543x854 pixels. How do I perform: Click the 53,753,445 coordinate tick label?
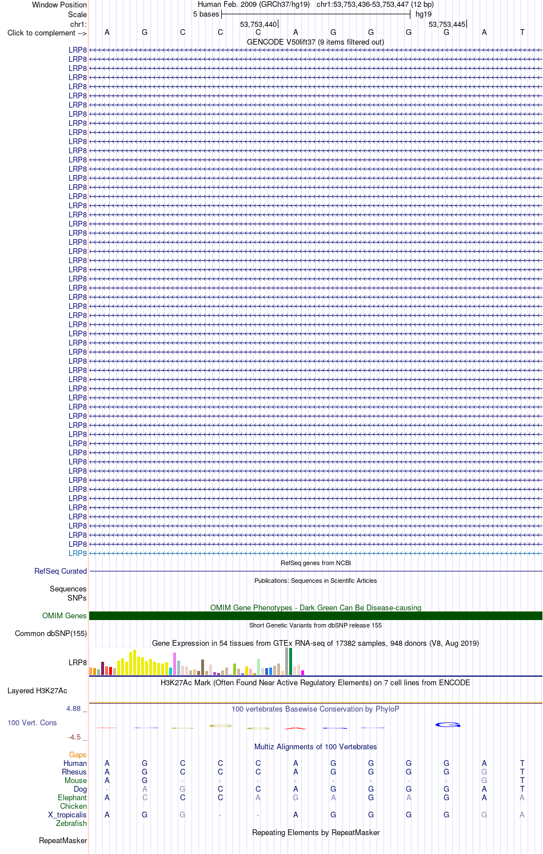click(x=447, y=24)
